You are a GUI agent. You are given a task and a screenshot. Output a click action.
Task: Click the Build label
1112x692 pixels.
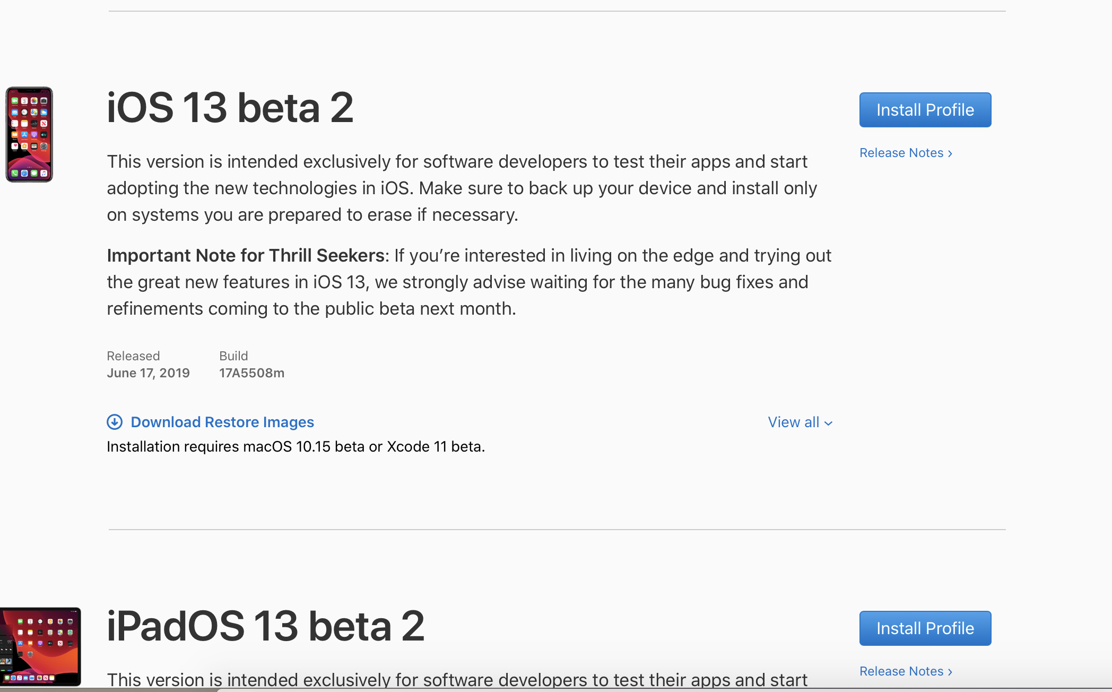[233, 356]
